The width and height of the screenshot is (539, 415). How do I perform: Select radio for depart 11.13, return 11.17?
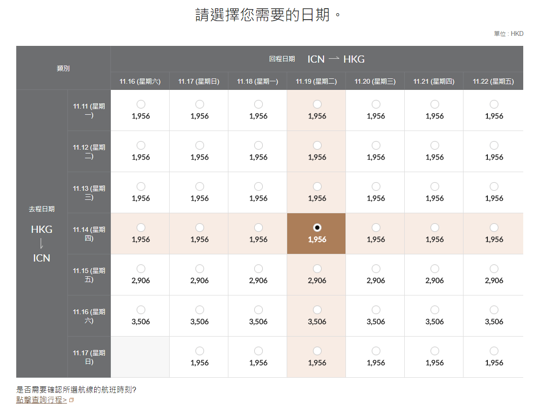tap(200, 186)
